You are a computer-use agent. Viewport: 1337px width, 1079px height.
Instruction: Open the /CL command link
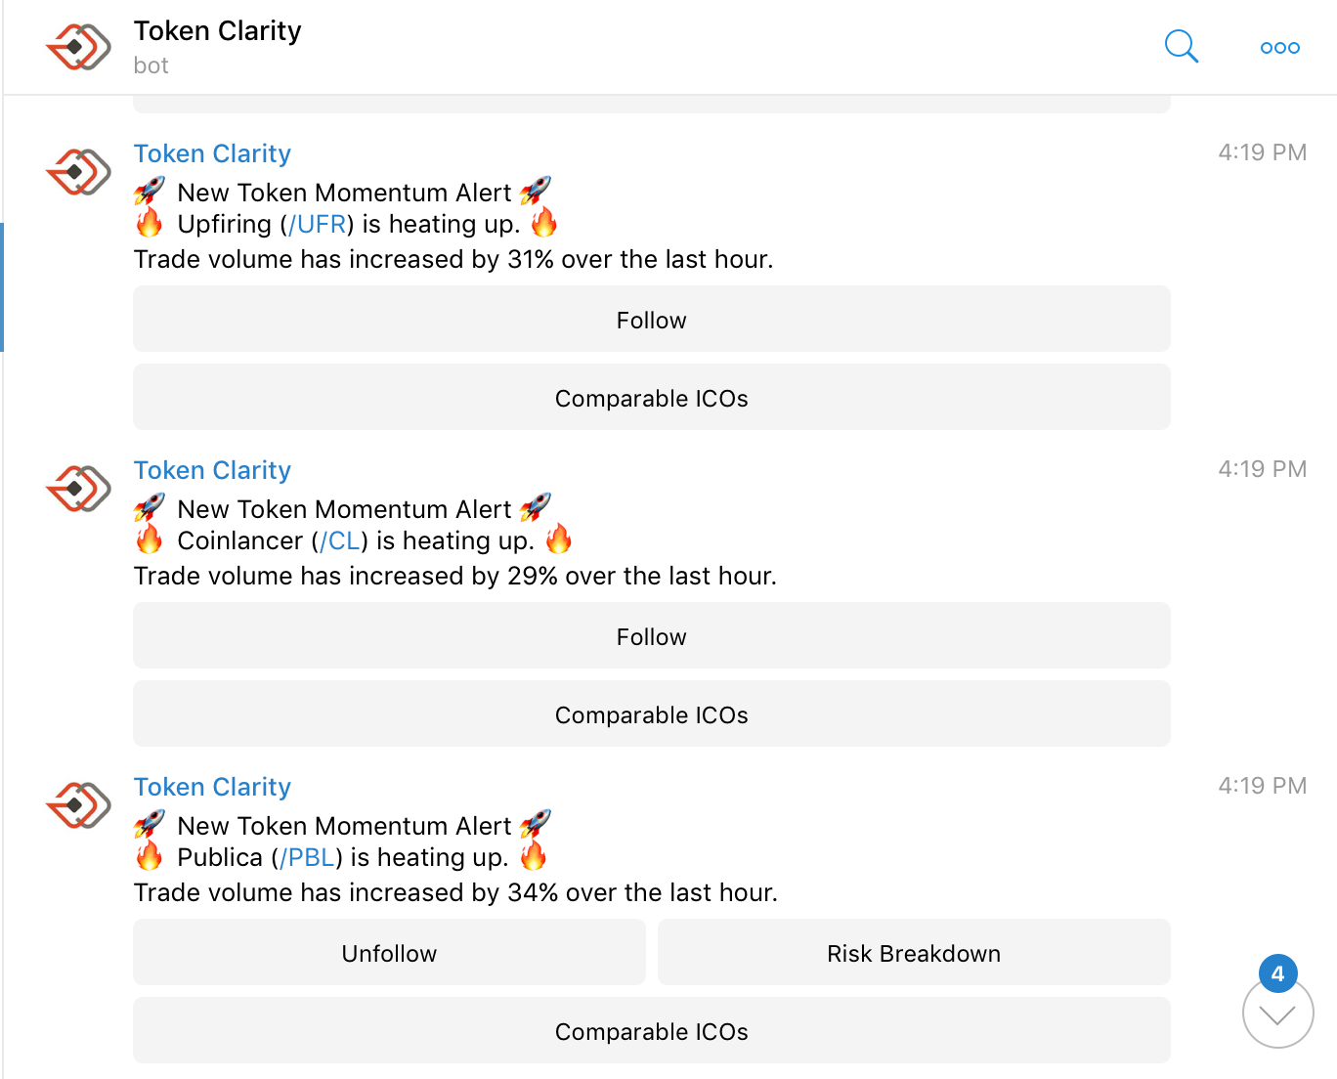click(x=340, y=541)
